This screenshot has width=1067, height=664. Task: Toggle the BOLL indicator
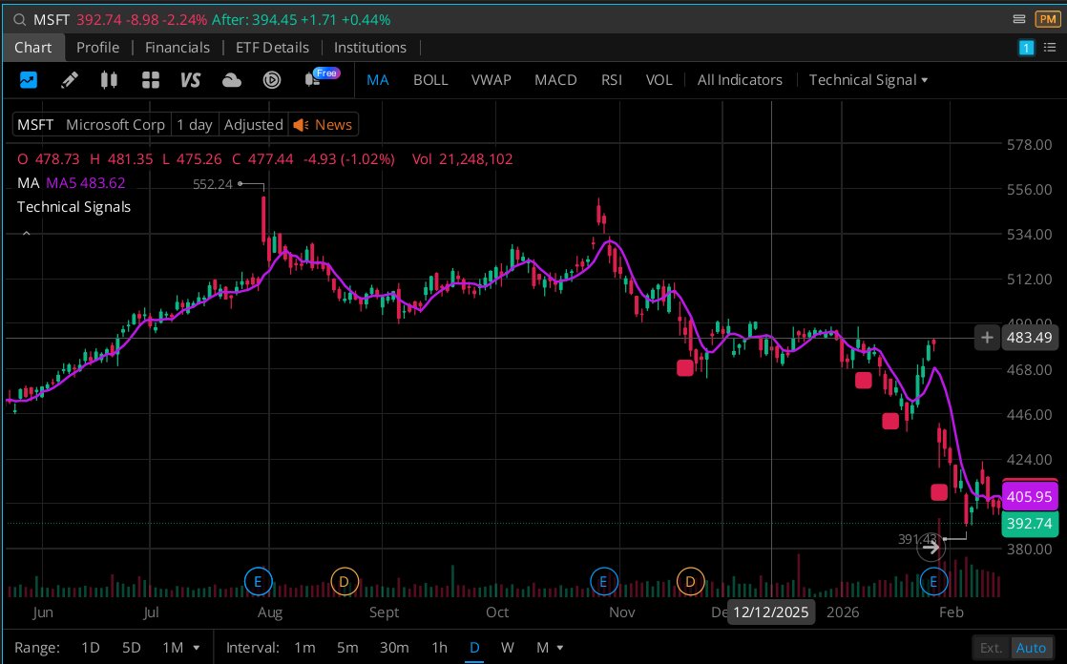[430, 80]
